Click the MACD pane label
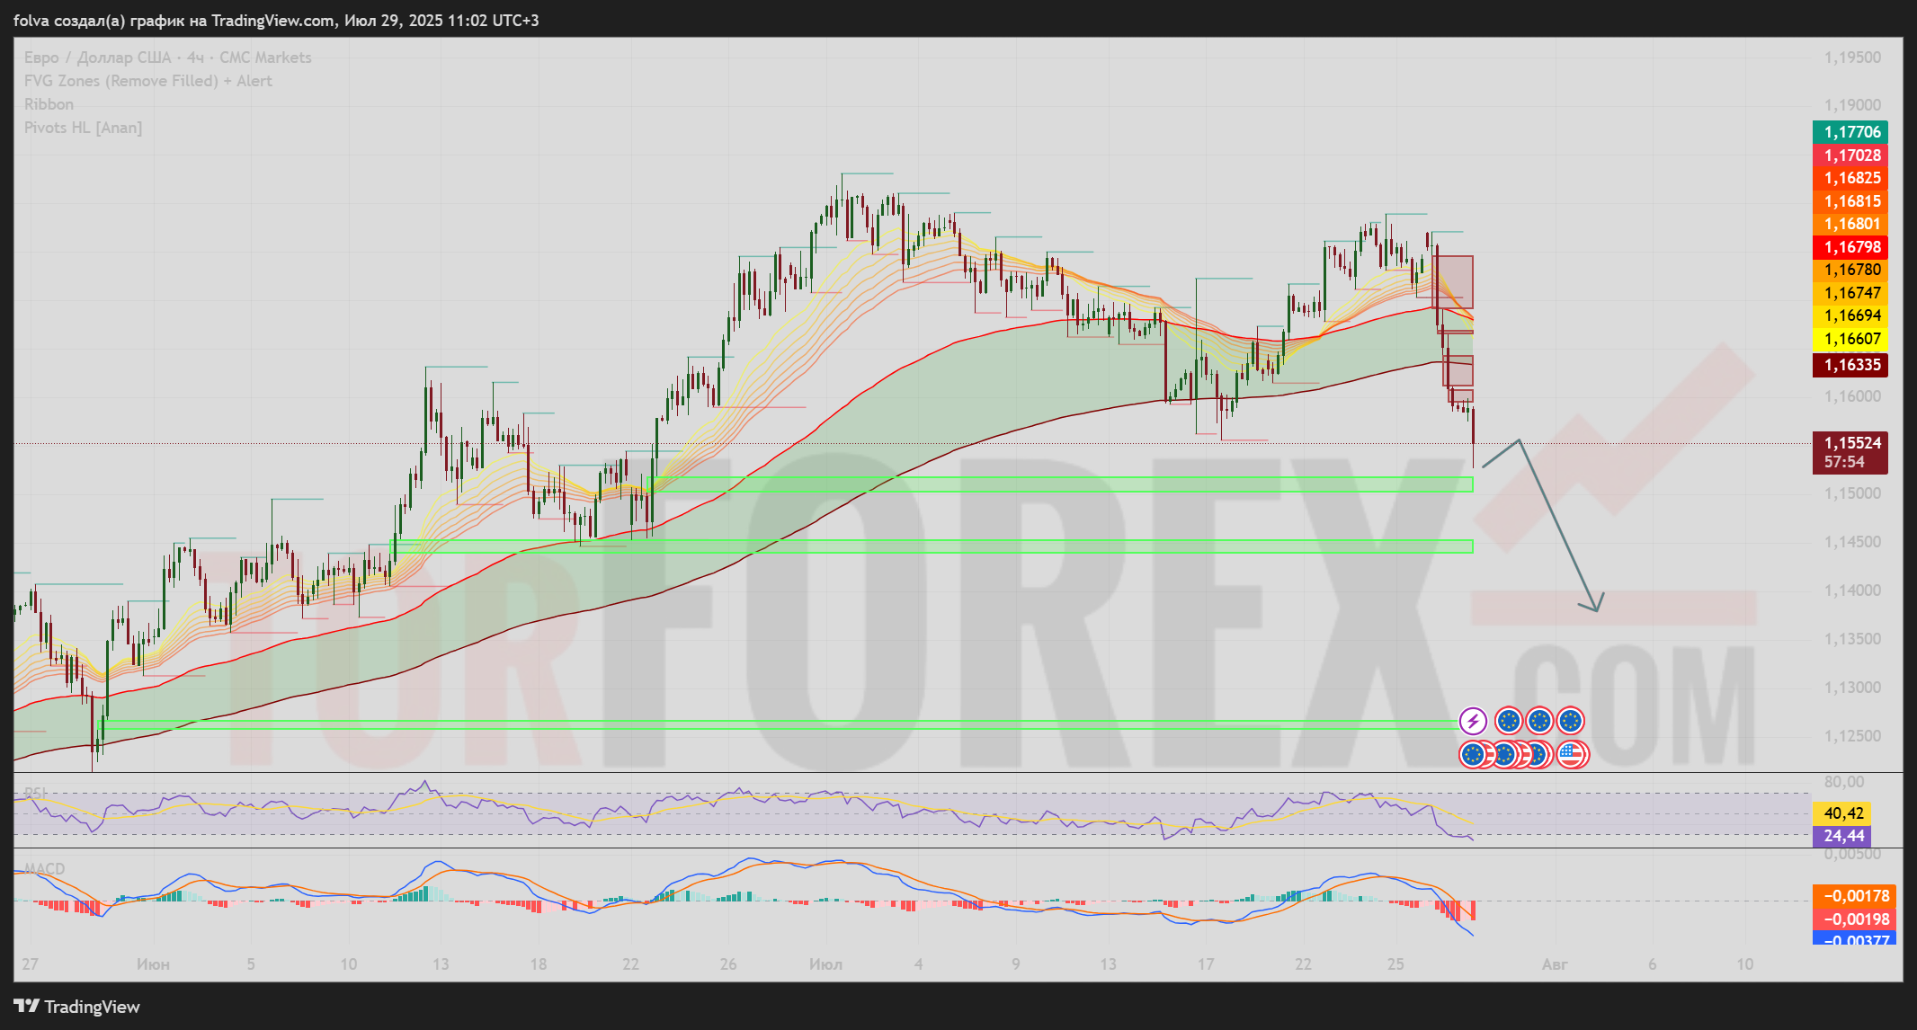The height and width of the screenshot is (1030, 1917). point(44,869)
